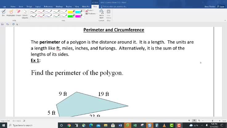227x128 pixels.
Task: Open Google Chrome from the taskbar
Action: (69, 125)
